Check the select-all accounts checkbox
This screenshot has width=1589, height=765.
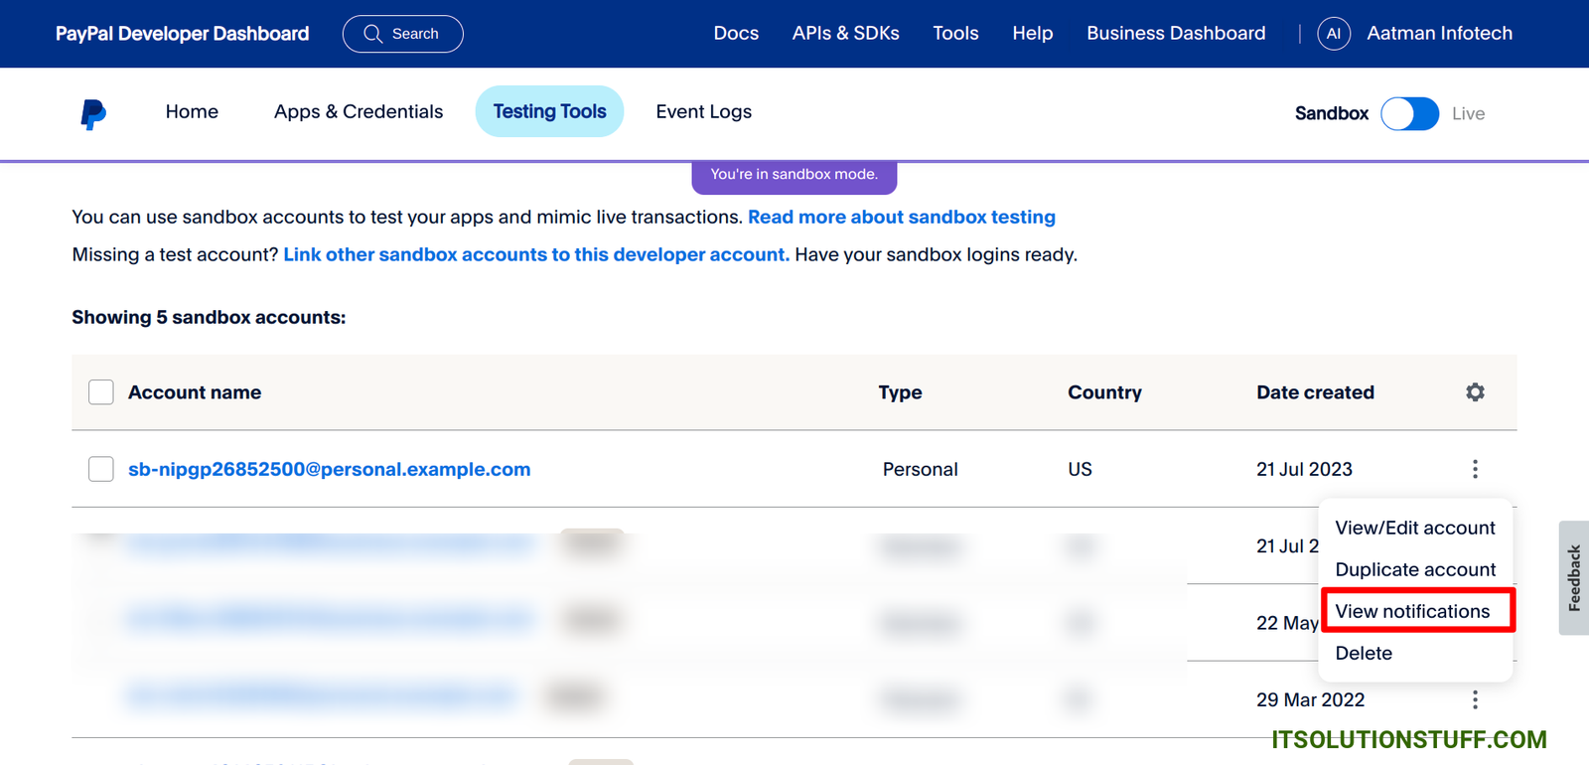(101, 392)
